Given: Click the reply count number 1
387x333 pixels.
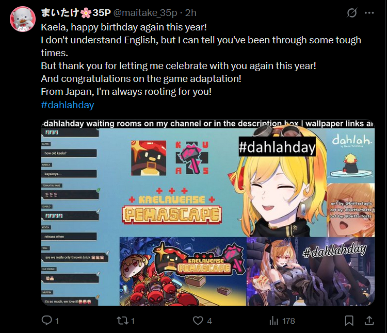Looking at the screenshot, I should [57, 321].
